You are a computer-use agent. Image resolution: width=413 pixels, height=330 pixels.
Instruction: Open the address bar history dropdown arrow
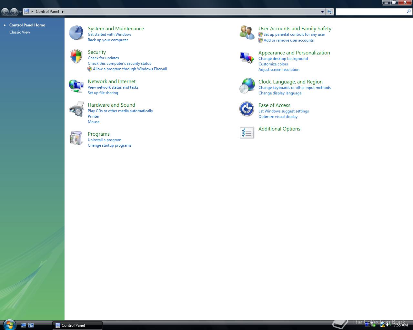322,12
